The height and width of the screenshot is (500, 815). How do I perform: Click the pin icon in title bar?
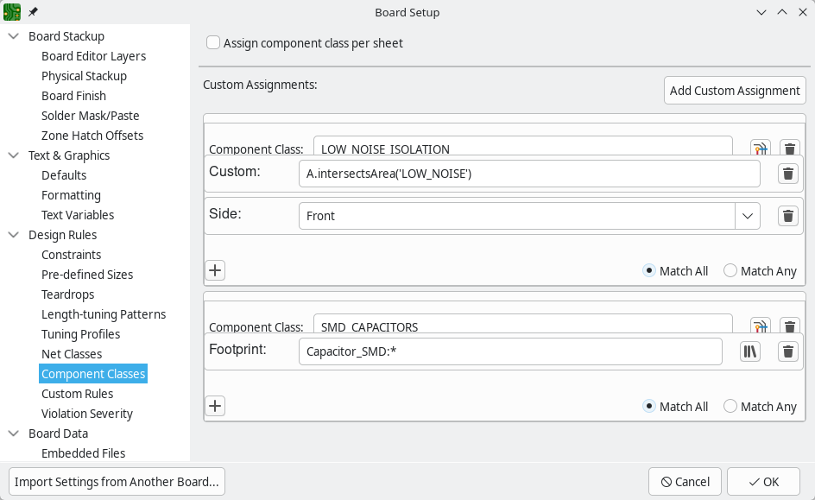click(32, 12)
